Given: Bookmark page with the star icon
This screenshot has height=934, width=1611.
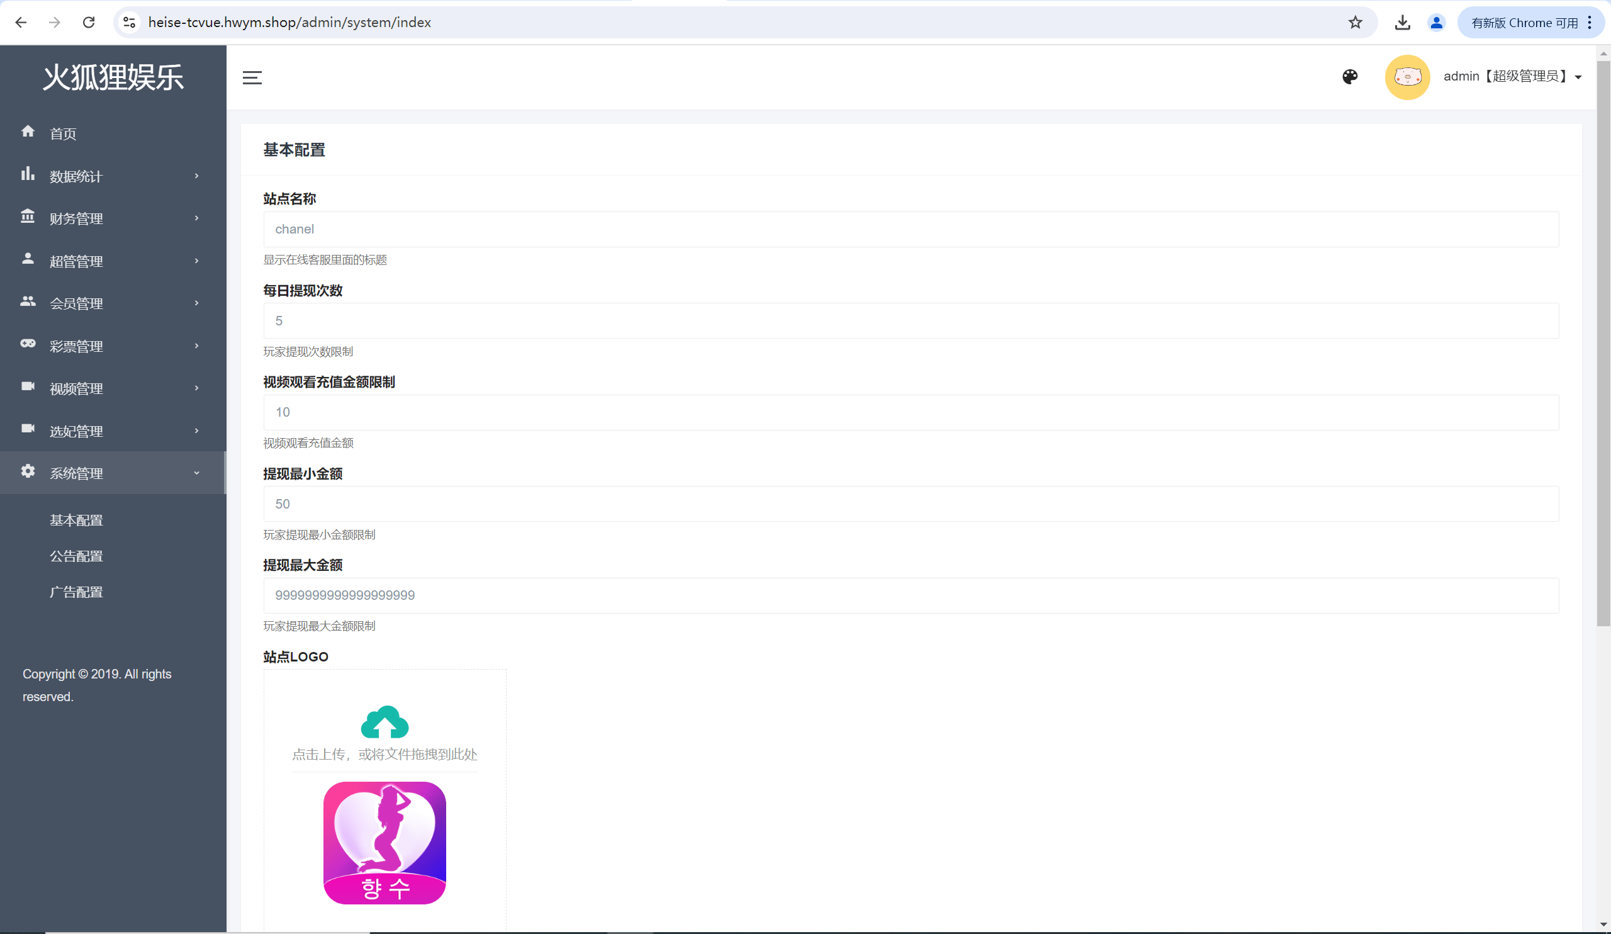Looking at the screenshot, I should click(x=1355, y=23).
